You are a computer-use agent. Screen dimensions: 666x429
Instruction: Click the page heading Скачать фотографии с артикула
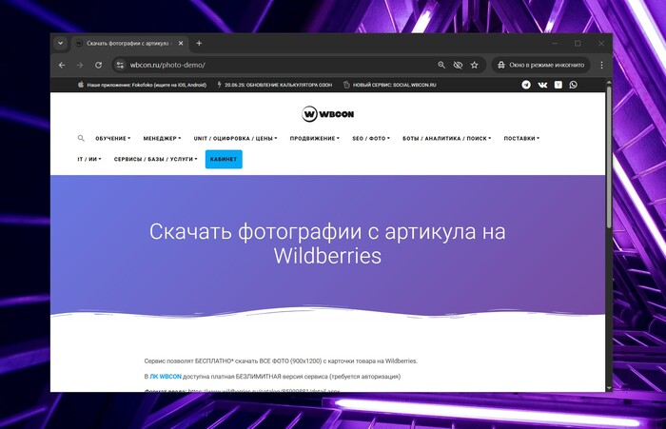pos(327,244)
